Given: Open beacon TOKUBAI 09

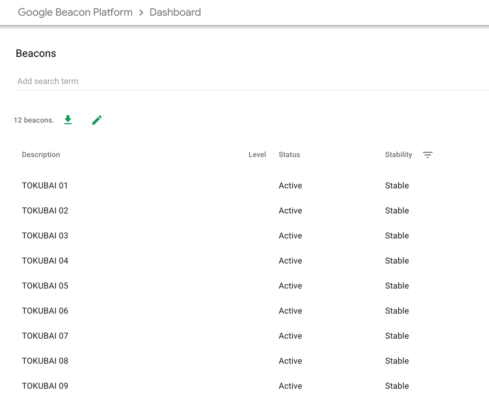Looking at the screenshot, I should 45,386.
